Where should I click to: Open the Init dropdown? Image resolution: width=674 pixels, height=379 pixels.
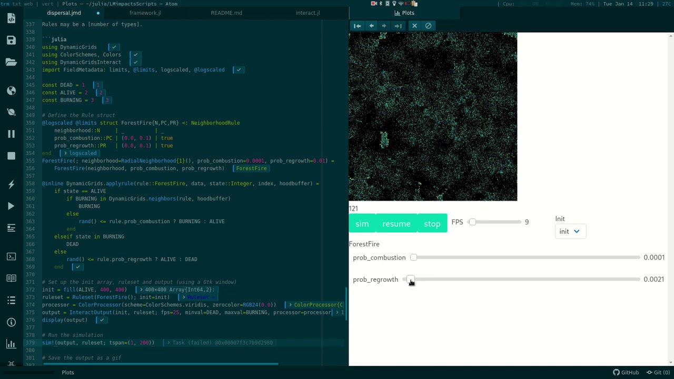tap(570, 232)
